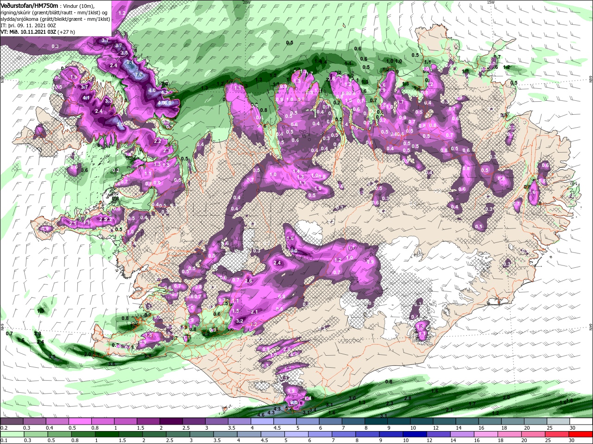Click the dark blue 10 swatch in the rain legend
593x444 pixels.
pos(414,434)
